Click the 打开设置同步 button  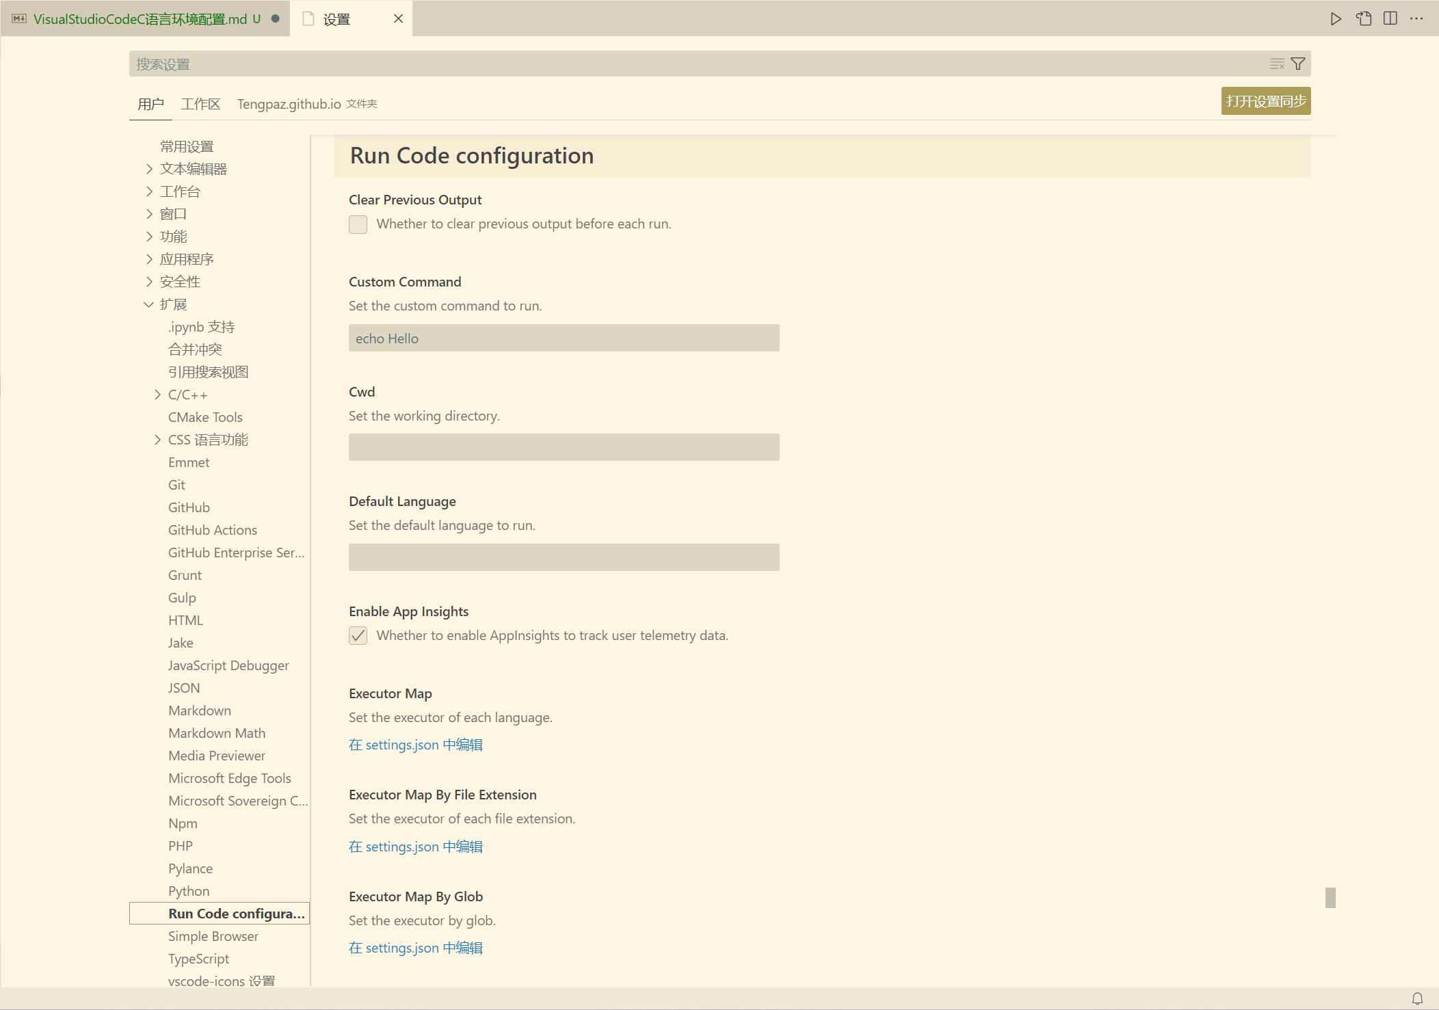pos(1265,101)
